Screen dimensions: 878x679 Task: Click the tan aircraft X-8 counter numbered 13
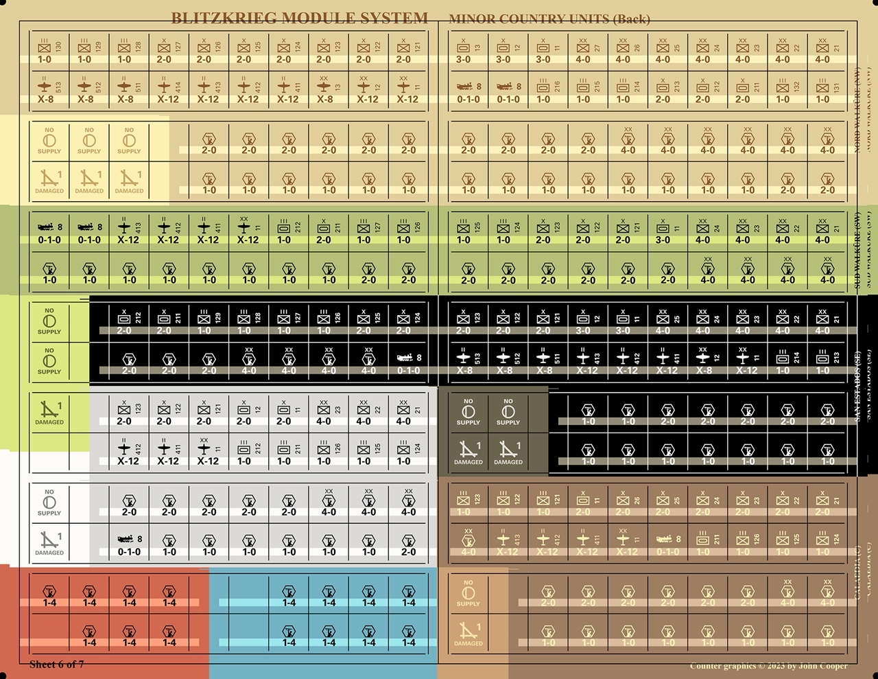tap(329, 92)
